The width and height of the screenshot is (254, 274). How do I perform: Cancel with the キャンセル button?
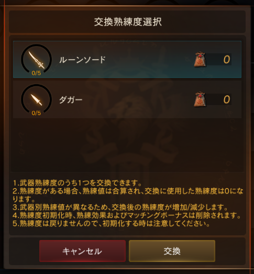(82, 251)
